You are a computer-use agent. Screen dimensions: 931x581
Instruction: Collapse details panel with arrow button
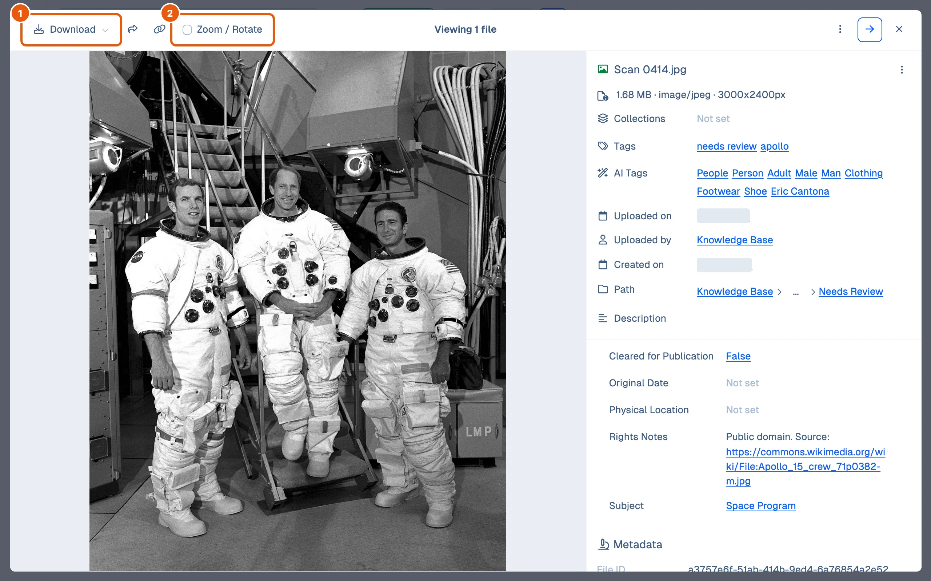click(870, 29)
